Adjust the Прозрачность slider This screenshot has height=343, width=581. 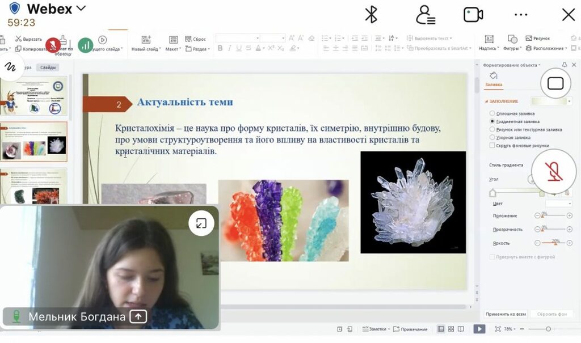553,229
